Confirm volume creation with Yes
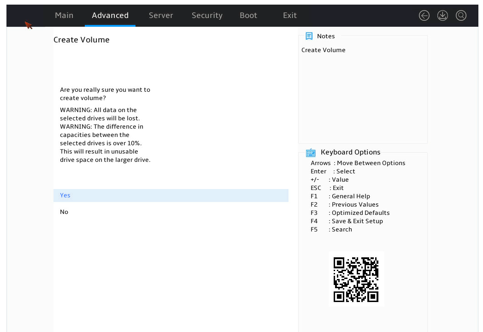The width and height of the screenshot is (483, 332). coord(171,196)
